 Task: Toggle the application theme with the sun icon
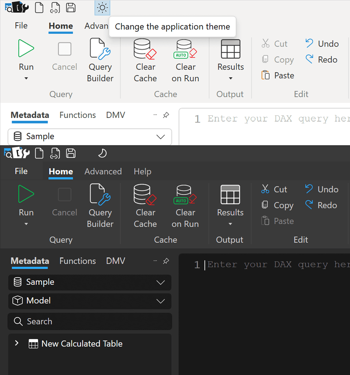click(x=102, y=7)
